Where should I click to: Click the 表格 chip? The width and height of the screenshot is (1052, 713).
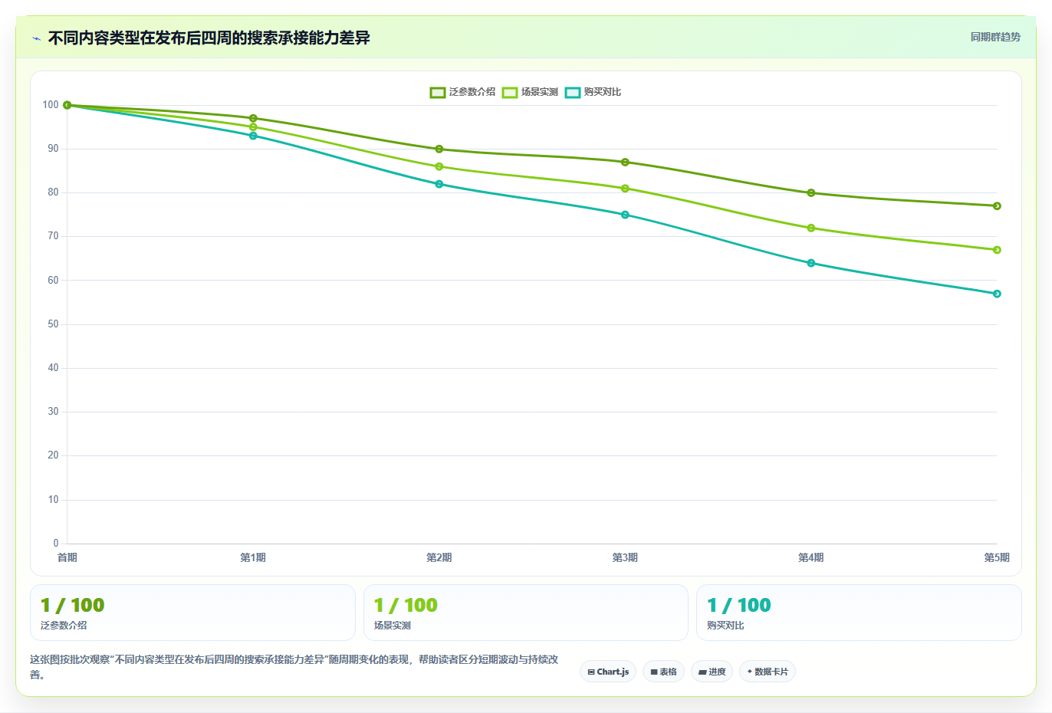coord(663,672)
